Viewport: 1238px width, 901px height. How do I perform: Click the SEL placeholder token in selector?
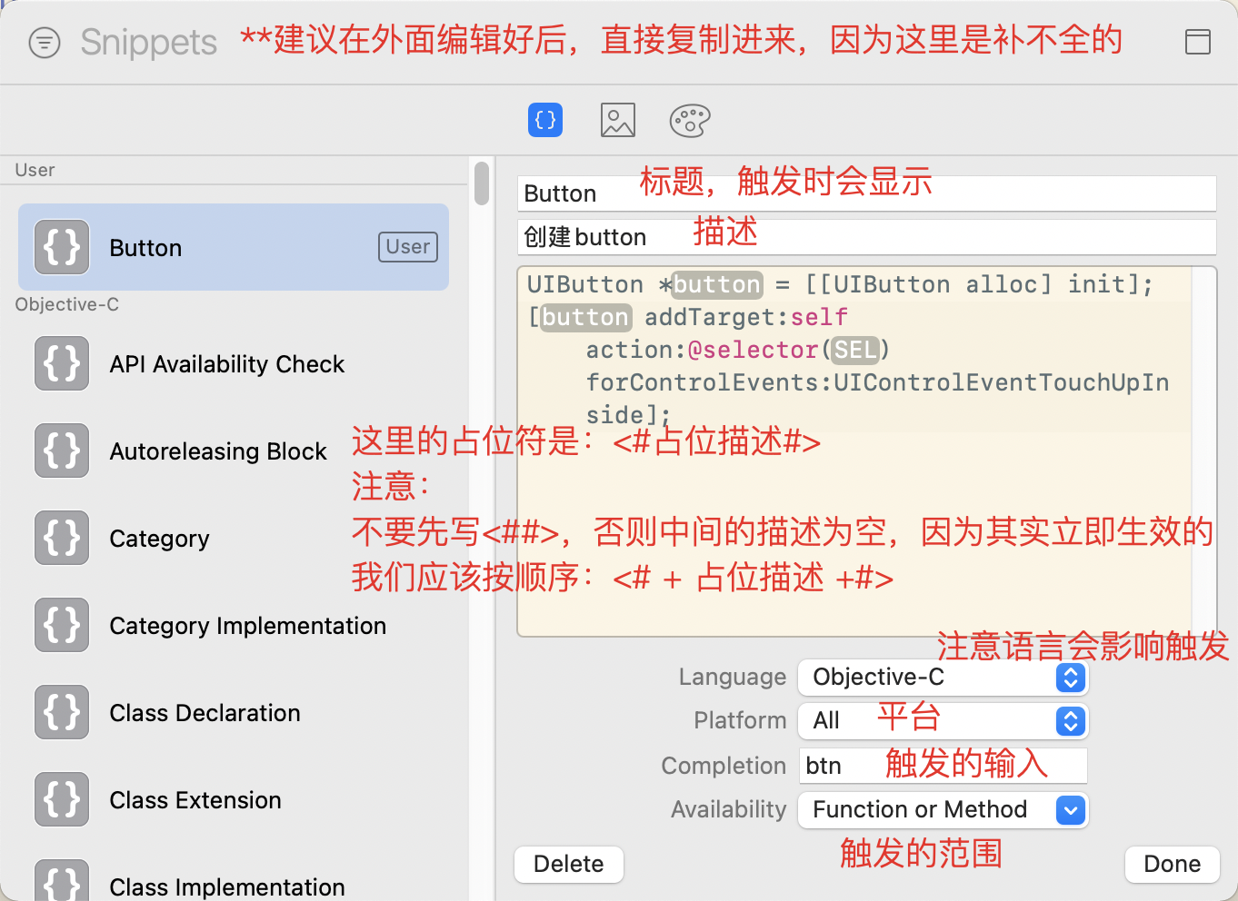click(855, 350)
